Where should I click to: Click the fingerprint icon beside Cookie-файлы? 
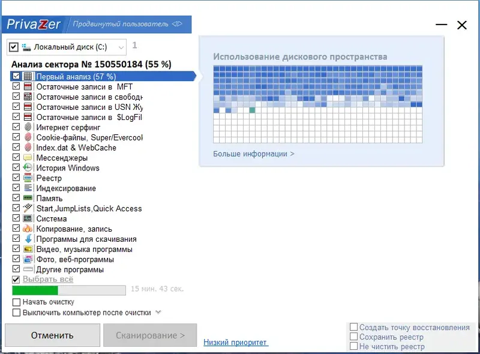tap(28, 137)
